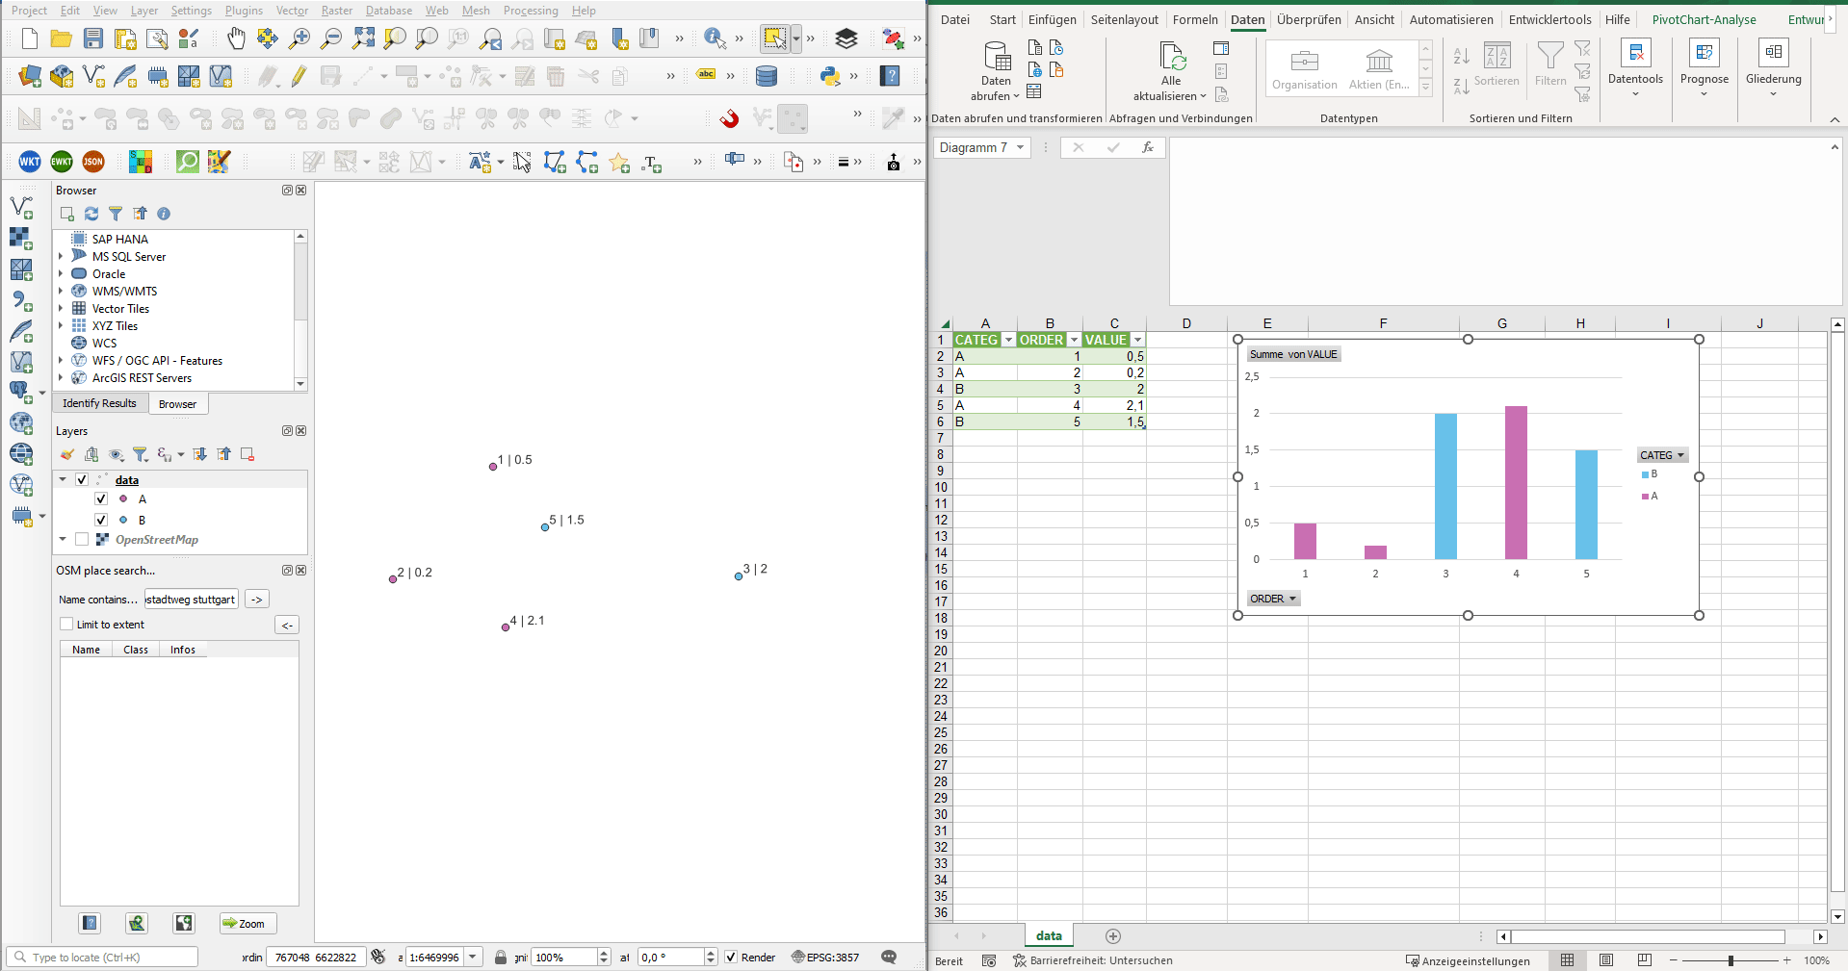Enable the OpenStreetMap layer
Image resolution: width=1848 pixels, height=971 pixels.
82,539
